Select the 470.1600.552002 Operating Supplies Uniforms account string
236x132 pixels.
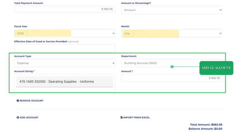point(65,81)
